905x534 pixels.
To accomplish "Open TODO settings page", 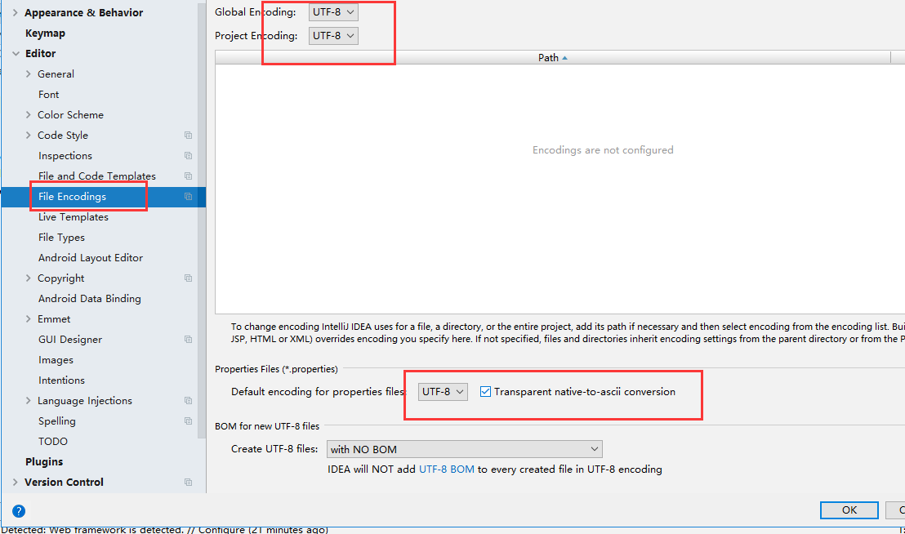I will [x=52, y=441].
